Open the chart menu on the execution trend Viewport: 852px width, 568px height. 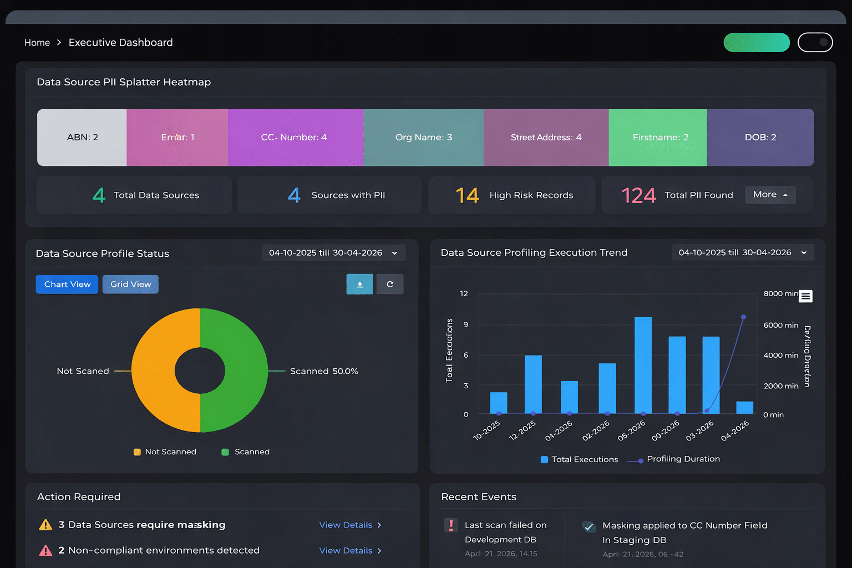tap(805, 296)
